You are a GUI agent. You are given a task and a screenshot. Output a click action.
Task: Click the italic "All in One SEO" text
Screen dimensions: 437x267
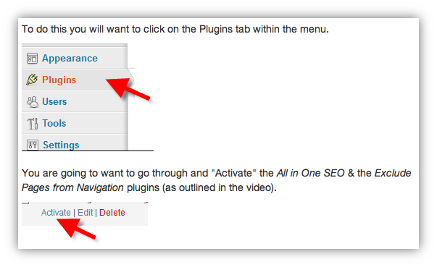point(310,173)
